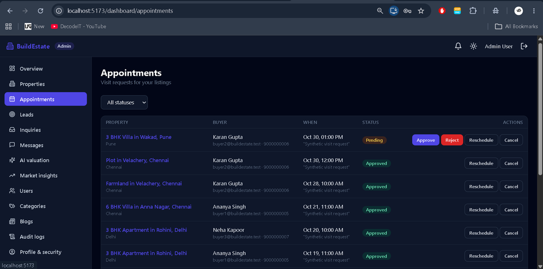Open All Bookmarks folder
This screenshot has width=543, height=269.
click(x=516, y=27)
